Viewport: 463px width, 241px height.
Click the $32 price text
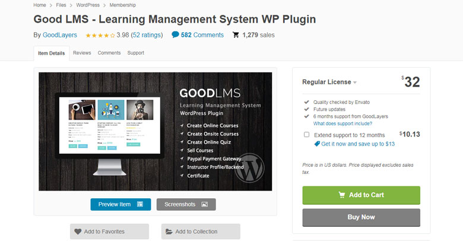(x=411, y=82)
